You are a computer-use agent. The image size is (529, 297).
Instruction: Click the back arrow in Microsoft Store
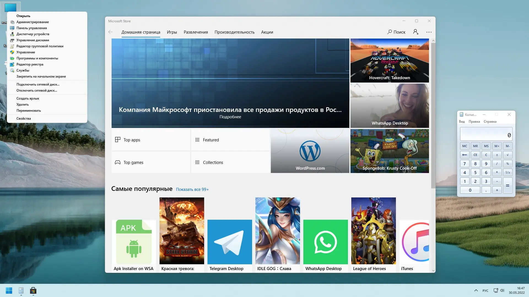click(110, 32)
